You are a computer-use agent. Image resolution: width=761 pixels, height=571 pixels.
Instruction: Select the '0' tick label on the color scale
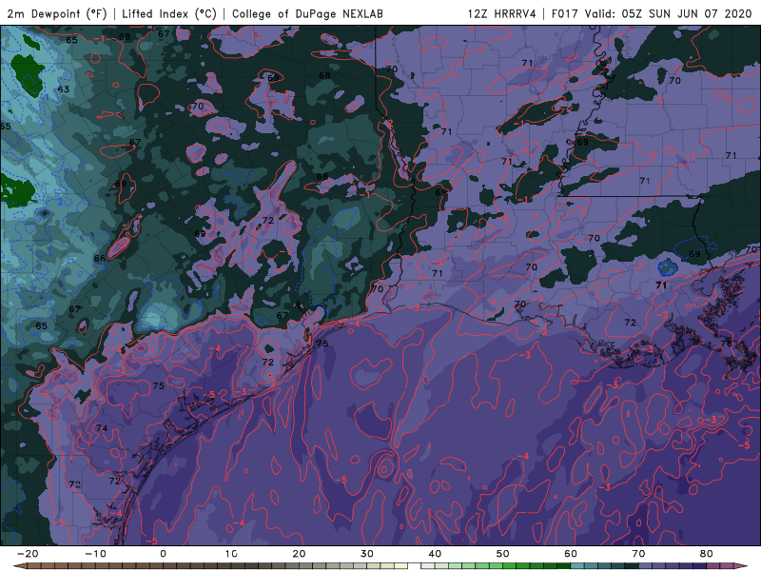163,554
